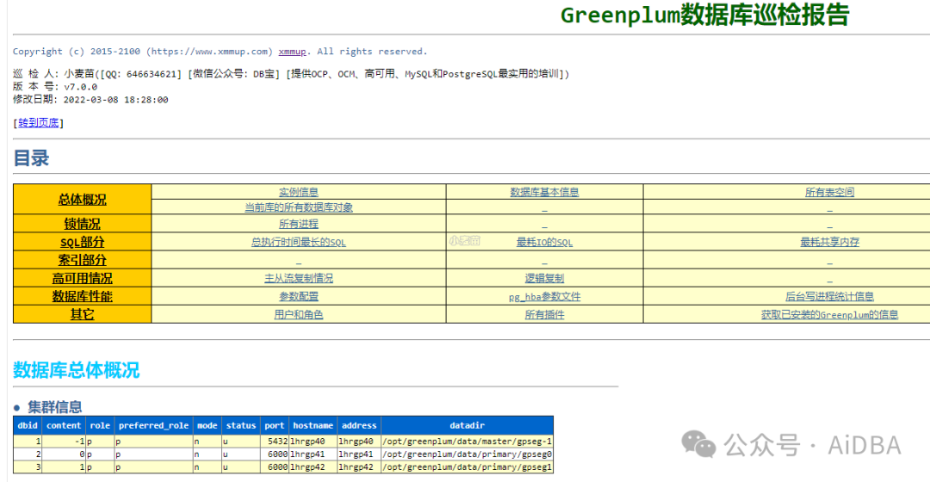Go to 所有插件 link
Image resolution: width=930 pixels, height=482 pixels.
coord(544,314)
